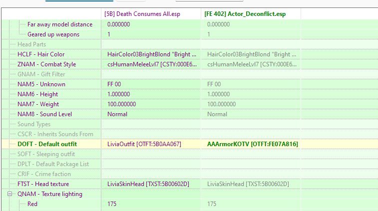The width and height of the screenshot is (378, 211).
Task: Click LiviaOutfit [OTFT:5B0AA067] cell
Action: (x=151, y=144)
